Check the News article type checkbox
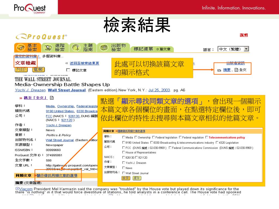This screenshot has width=279, height=209. click(x=123, y=168)
